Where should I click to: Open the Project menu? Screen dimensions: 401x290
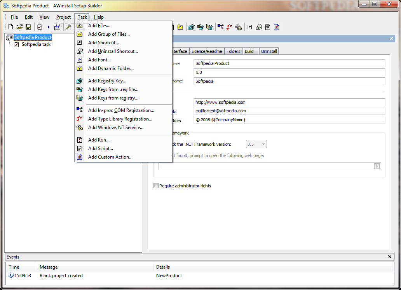coord(63,17)
